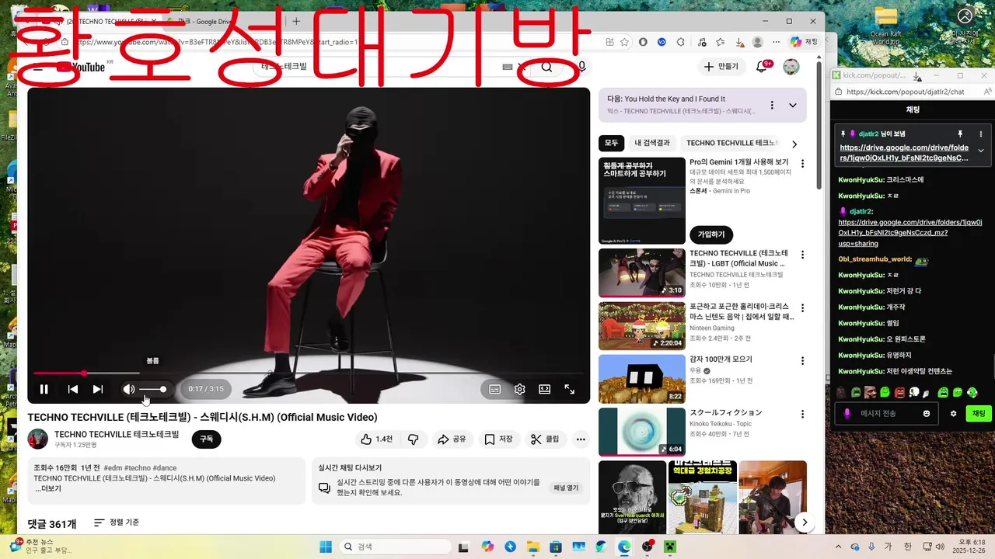Screen dimensions: 995x559
Task: Show more filter chips with arrow
Action: 794,144
